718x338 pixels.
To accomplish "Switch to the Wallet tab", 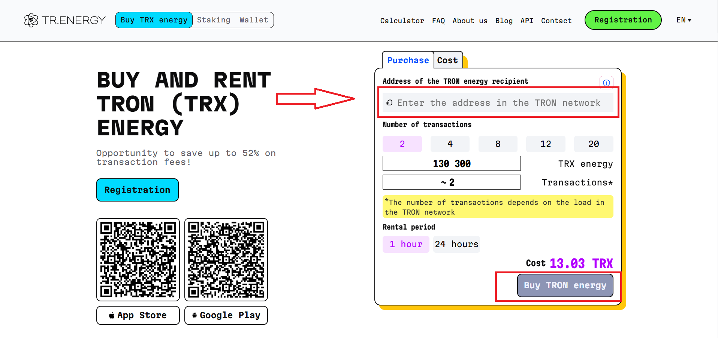I will coord(254,20).
